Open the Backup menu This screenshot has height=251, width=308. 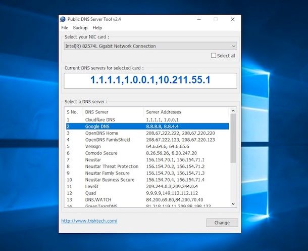coord(80,28)
